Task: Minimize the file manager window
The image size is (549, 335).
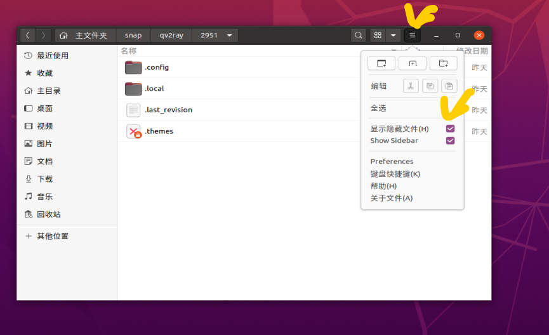Action: [x=436, y=36]
